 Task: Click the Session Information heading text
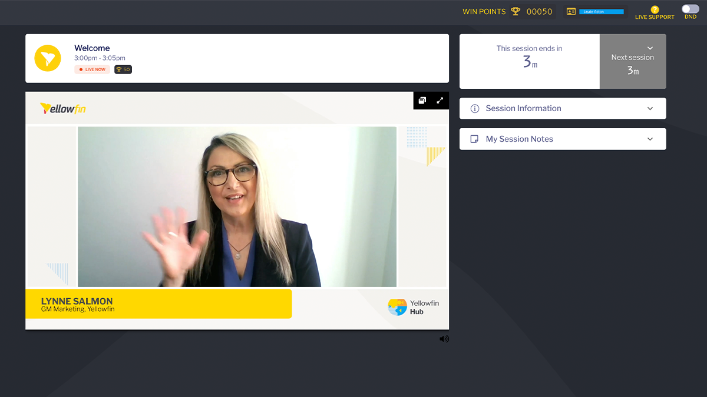[x=523, y=108]
